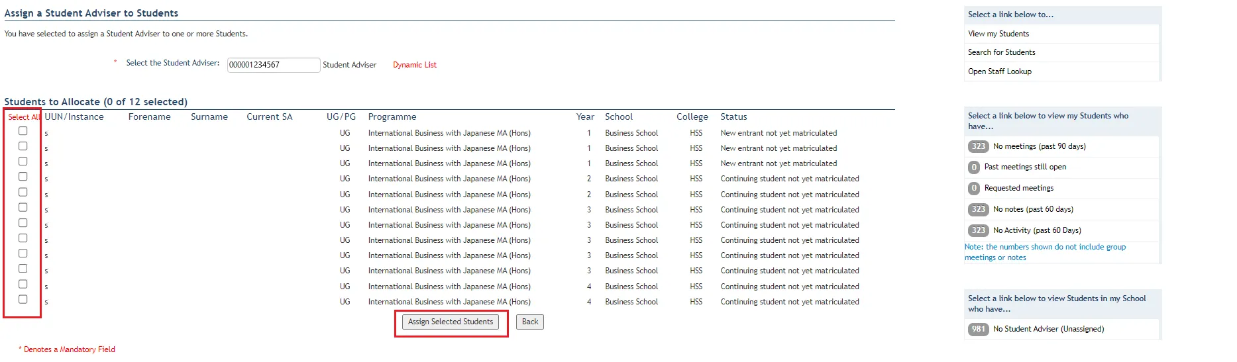The height and width of the screenshot is (362, 1237).
Task: Check the second Year 2 student's checkbox
Action: 23,193
